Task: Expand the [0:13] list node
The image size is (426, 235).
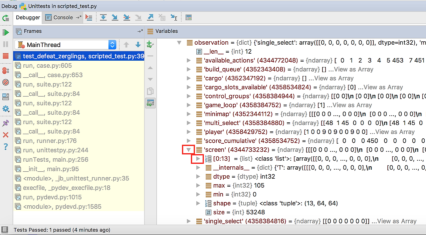Action: click(x=198, y=159)
